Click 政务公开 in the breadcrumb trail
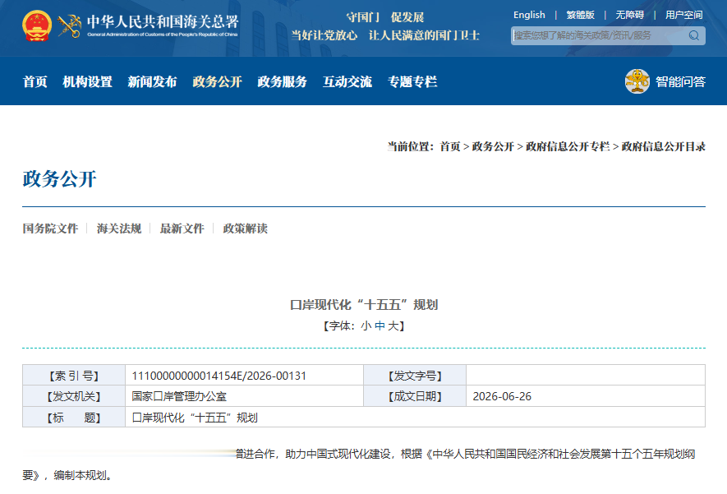Image resolution: width=727 pixels, height=494 pixels. [x=493, y=146]
